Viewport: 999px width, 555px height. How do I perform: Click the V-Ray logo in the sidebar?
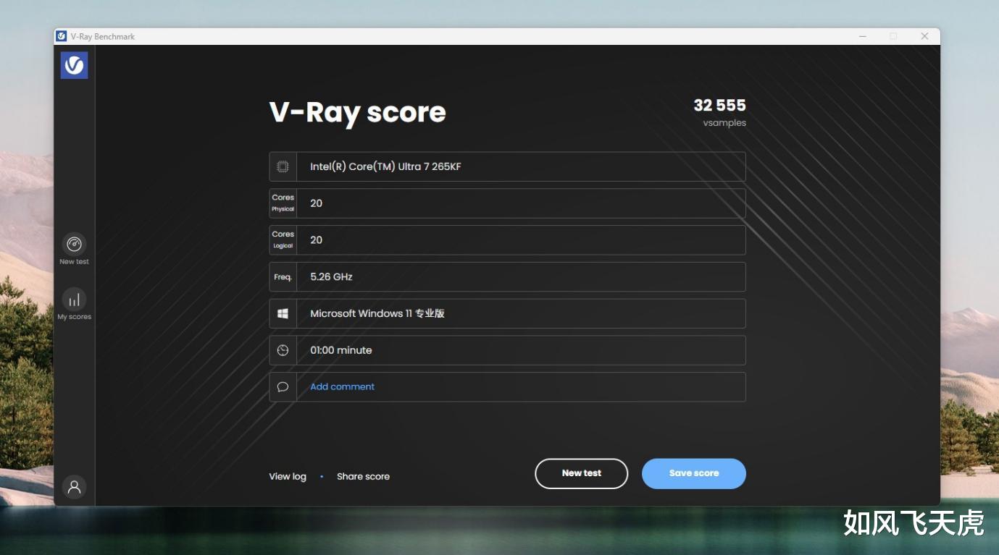pyautogui.click(x=74, y=65)
